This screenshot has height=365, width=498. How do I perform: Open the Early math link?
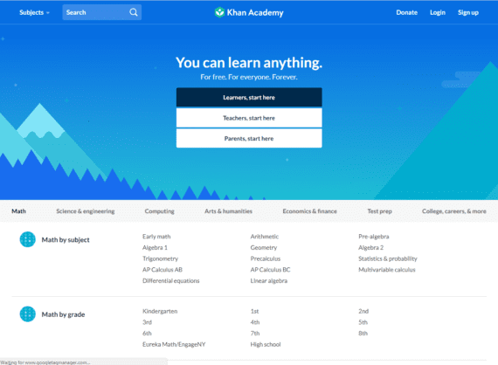coord(156,237)
